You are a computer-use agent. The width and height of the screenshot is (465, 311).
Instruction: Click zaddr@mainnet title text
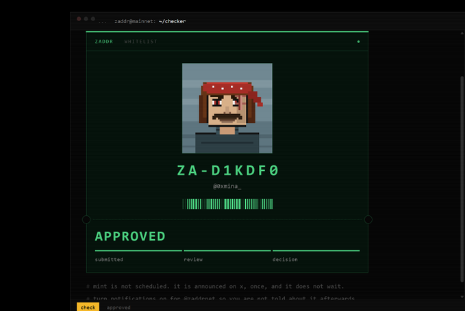pos(135,21)
